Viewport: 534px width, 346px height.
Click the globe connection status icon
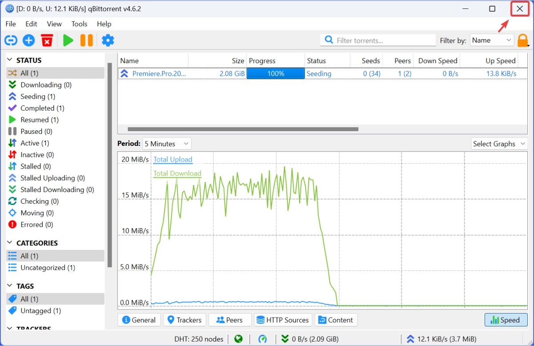[239, 339]
